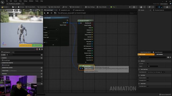The height and width of the screenshot is (96, 172).
Task: Open Root Motion Mode dropdown
Action: click(156, 72)
